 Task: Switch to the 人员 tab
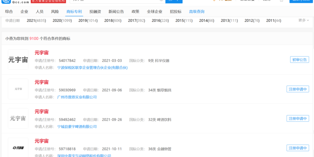tap(39, 12)
